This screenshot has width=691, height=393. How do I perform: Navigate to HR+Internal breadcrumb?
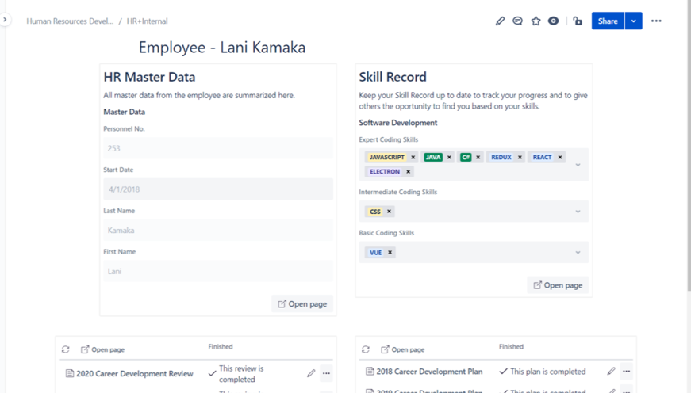click(x=148, y=21)
